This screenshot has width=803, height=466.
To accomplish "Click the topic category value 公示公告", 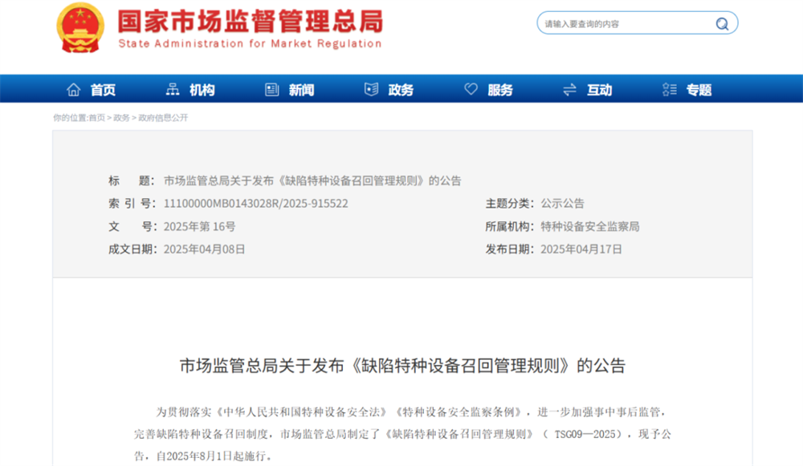I will coord(562,204).
